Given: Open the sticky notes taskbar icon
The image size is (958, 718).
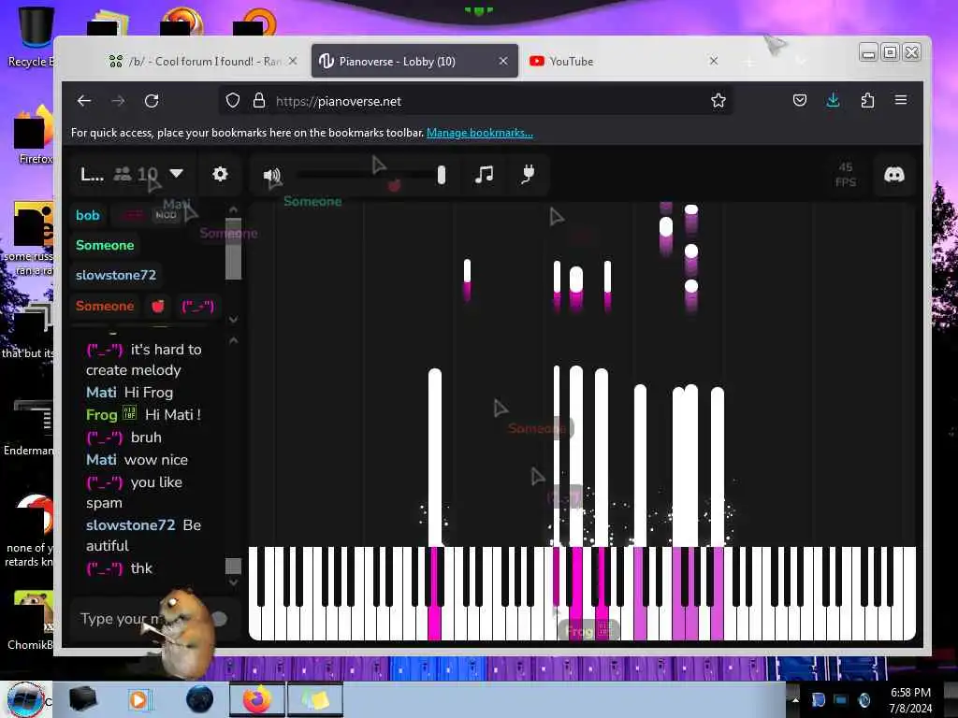Looking at the screenshot, I should (316, 699).
